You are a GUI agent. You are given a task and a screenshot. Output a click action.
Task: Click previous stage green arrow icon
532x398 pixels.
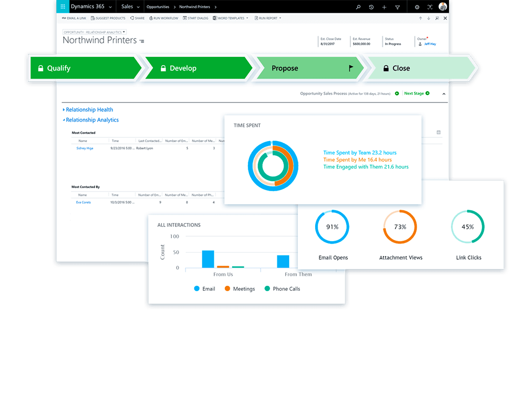397,94
